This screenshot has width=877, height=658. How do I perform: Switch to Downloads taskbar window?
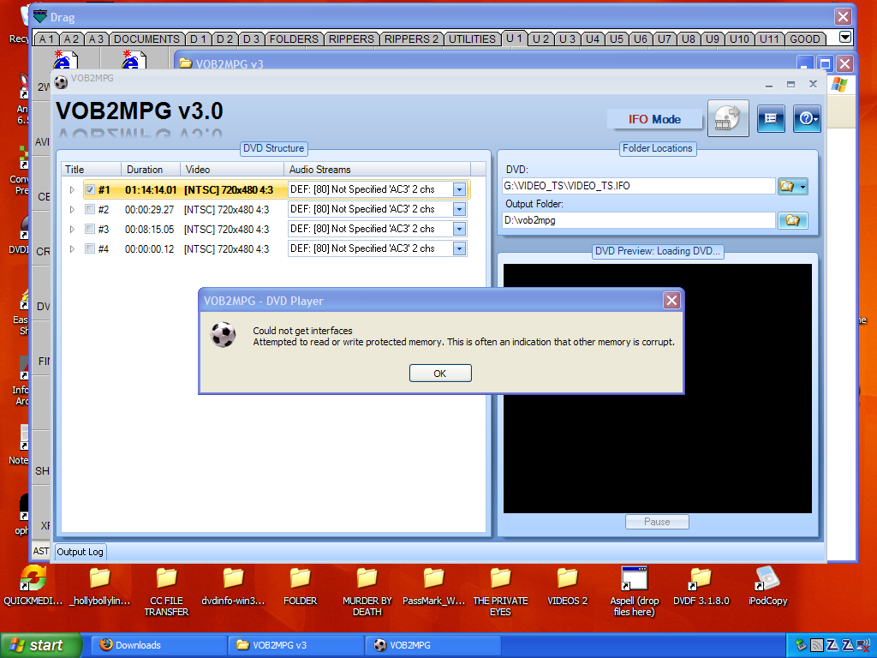160,645
